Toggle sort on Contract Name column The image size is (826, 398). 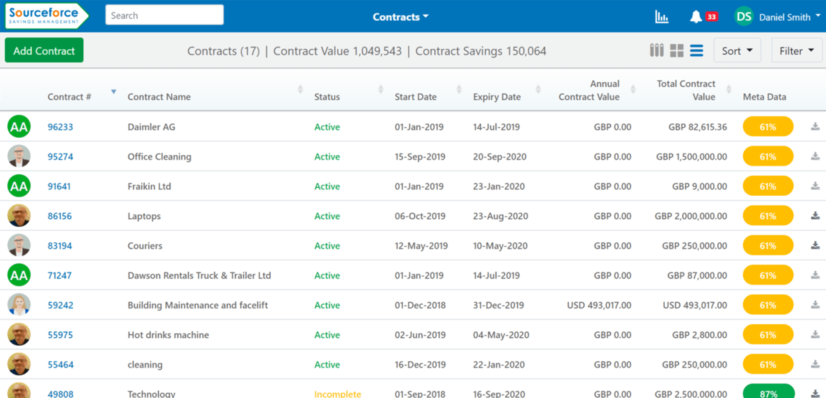click(x=300, y=90)
